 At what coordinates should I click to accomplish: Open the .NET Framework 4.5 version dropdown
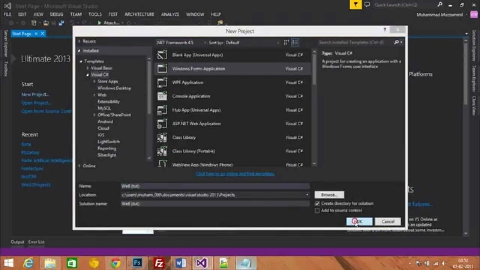181,42
